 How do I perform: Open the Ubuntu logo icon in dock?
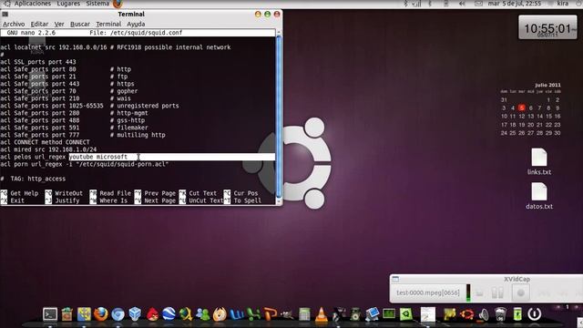tap(466, 314)
